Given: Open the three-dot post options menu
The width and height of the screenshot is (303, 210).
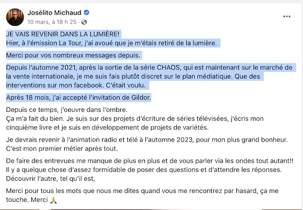Looking at the screenshot, I should coord(287,17).
